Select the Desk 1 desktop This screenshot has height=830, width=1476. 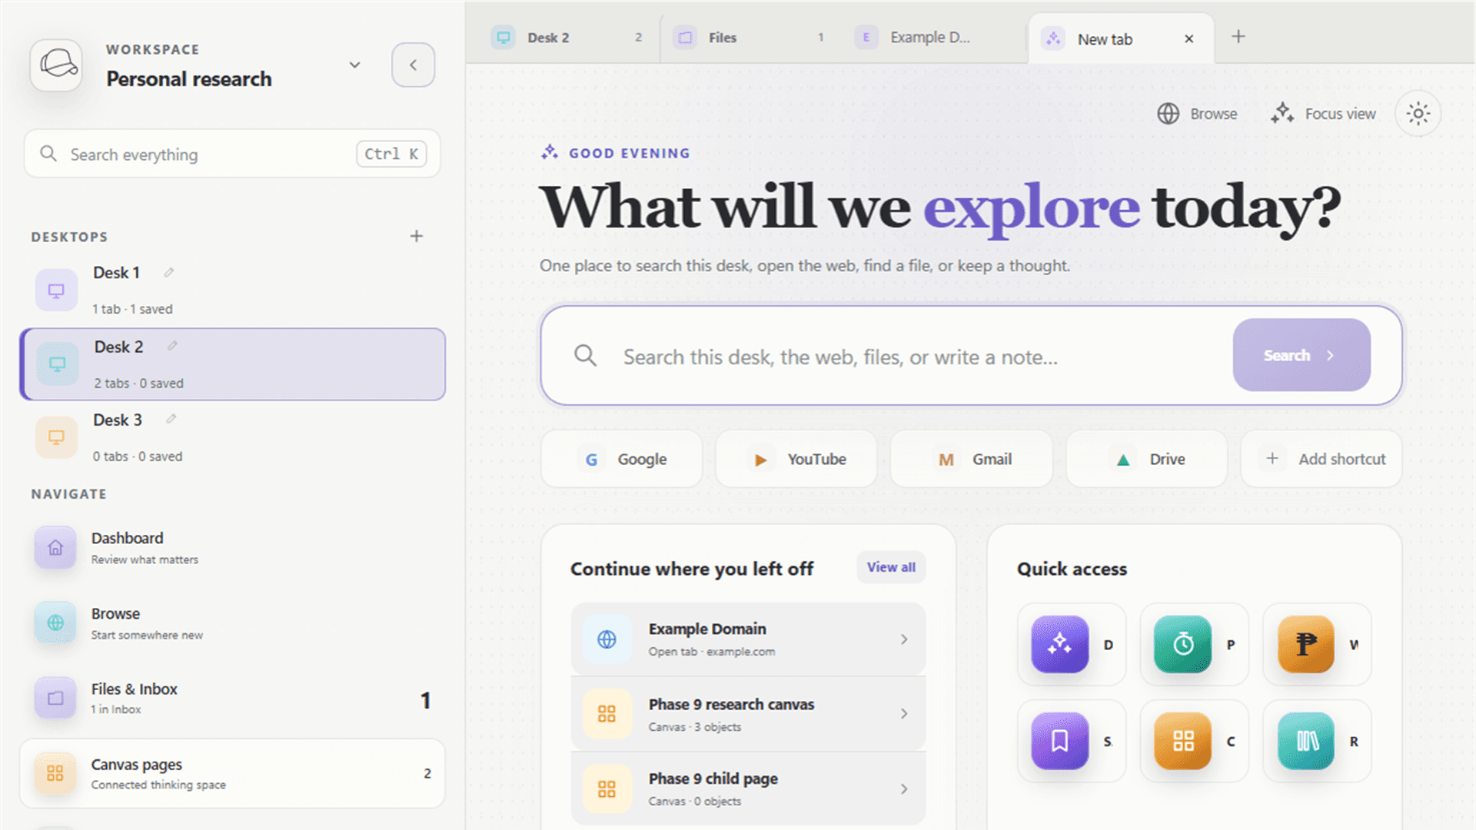232,290
